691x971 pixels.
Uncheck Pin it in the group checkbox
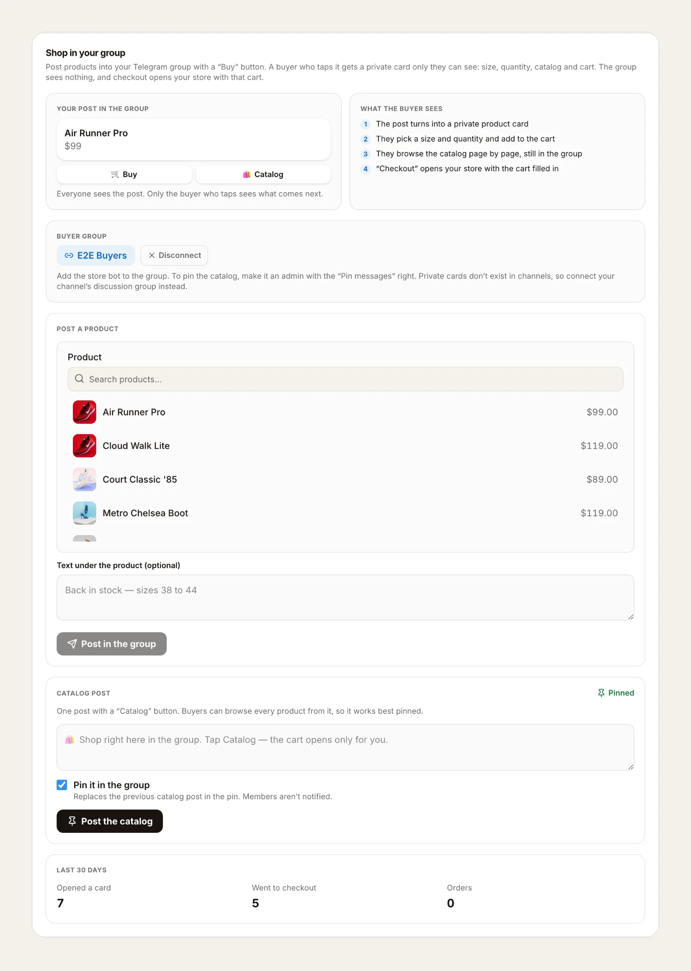[x=62, y=784]
